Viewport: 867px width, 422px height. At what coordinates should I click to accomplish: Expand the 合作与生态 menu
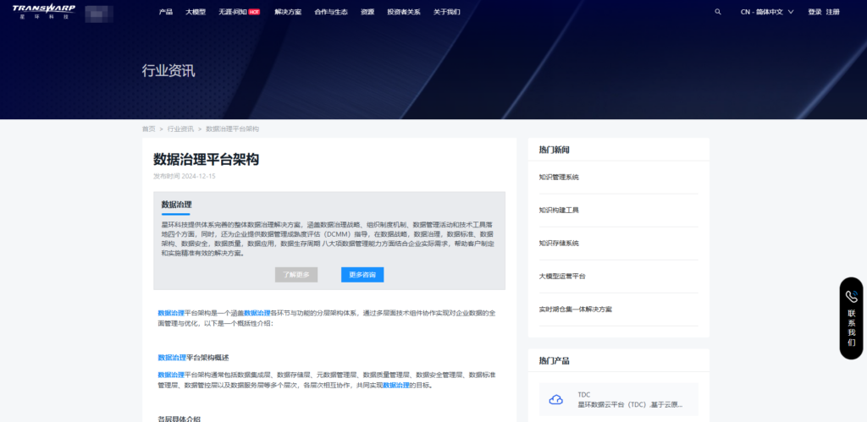point(331,12)
